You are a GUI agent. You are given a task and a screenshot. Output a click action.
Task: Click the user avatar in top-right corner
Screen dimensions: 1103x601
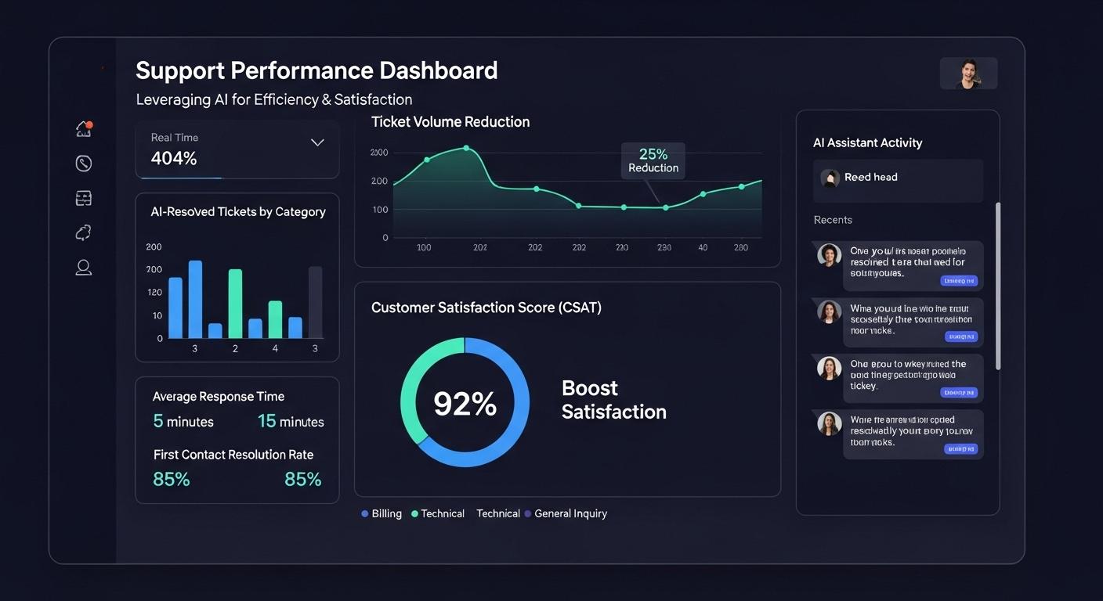click(x=968, y=74)
